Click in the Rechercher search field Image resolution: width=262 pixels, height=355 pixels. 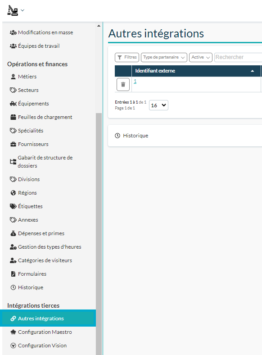pyautogui.click(x=238, y=57)
